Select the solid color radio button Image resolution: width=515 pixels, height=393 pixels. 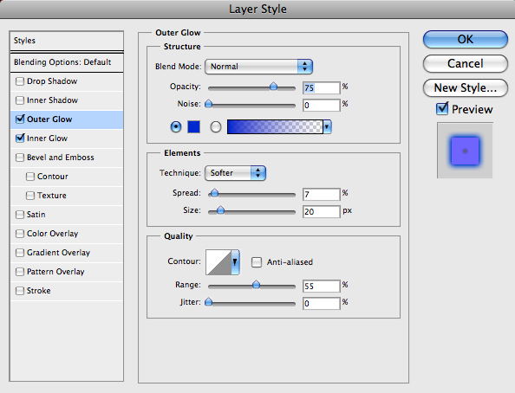point(176,126)
